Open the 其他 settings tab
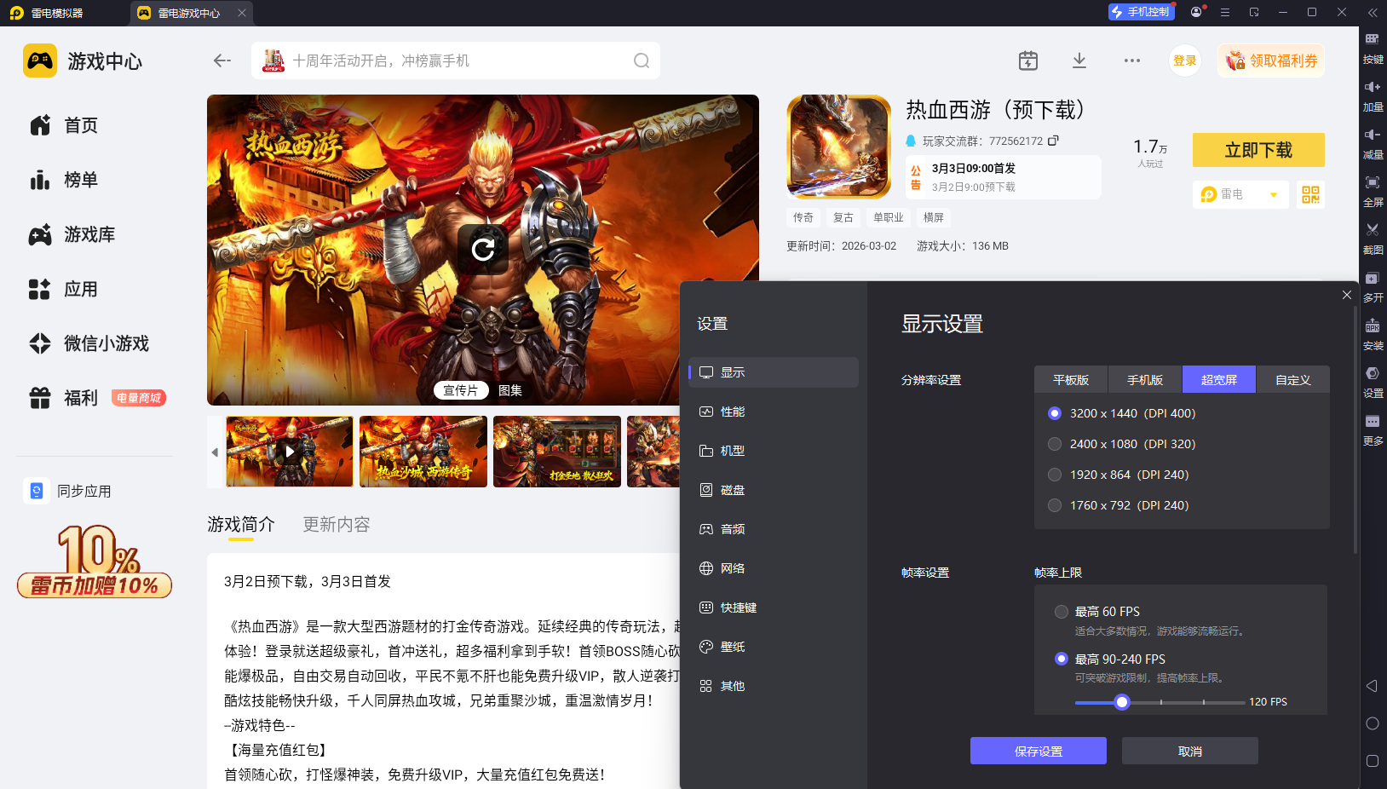 tap(774, 686)
